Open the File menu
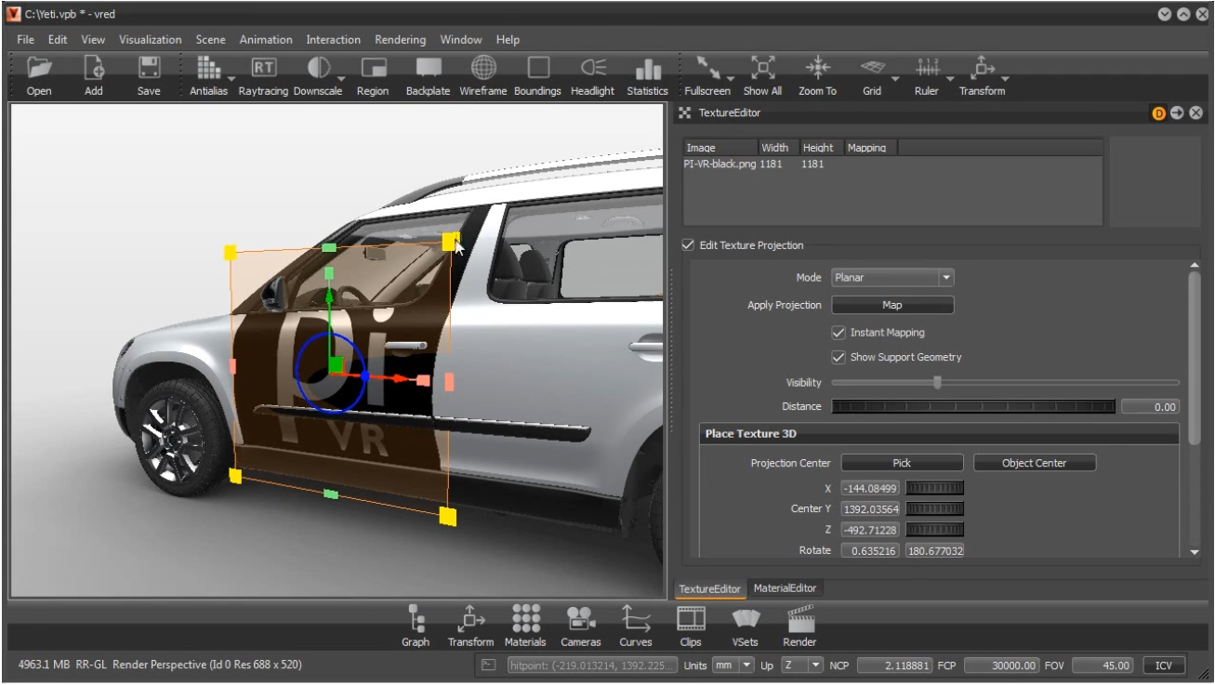Screen dimensions: 1215x685 click(25, 40)
